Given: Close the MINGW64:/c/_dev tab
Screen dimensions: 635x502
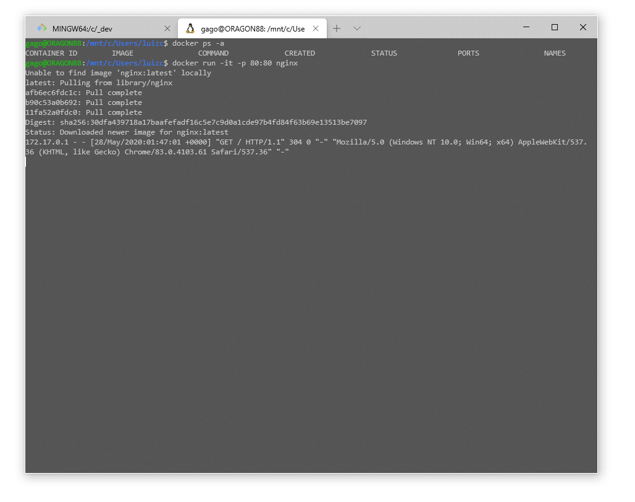Looking at the screenshot, I should [167, 28].
